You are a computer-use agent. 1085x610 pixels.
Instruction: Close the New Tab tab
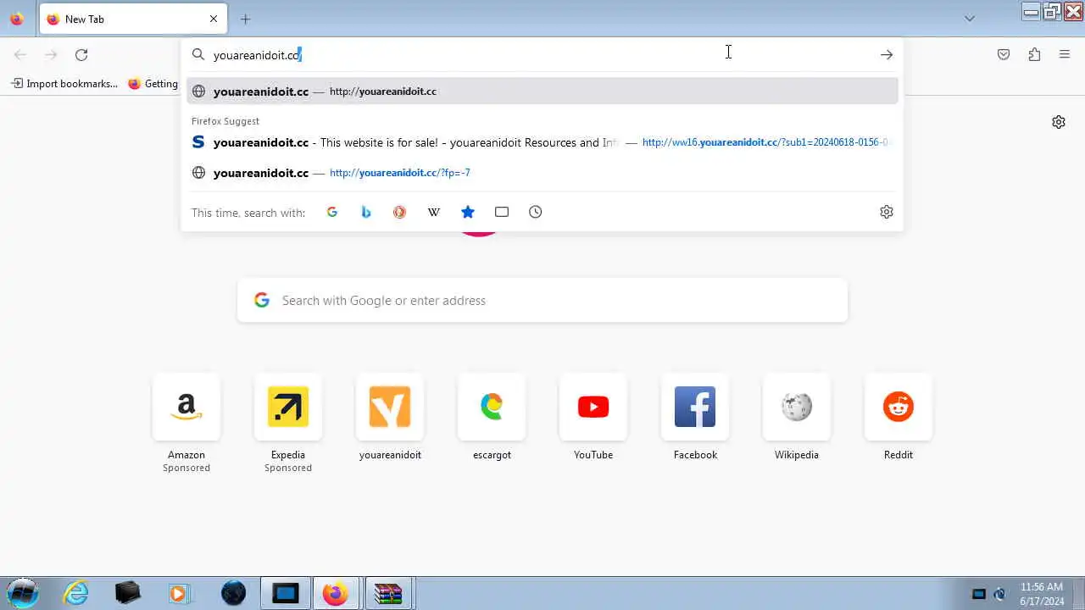click(x=214, y=19)
